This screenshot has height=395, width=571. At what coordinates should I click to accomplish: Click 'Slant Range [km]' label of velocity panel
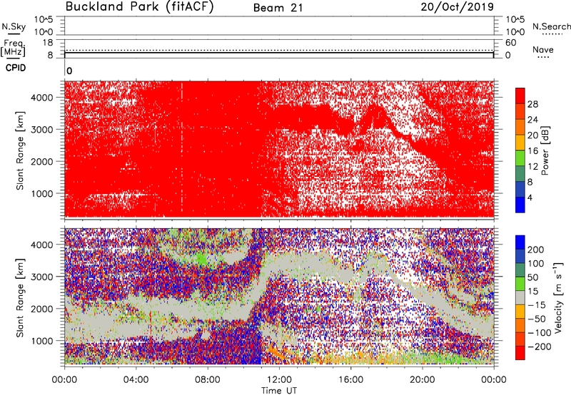(x=20, y=297)
